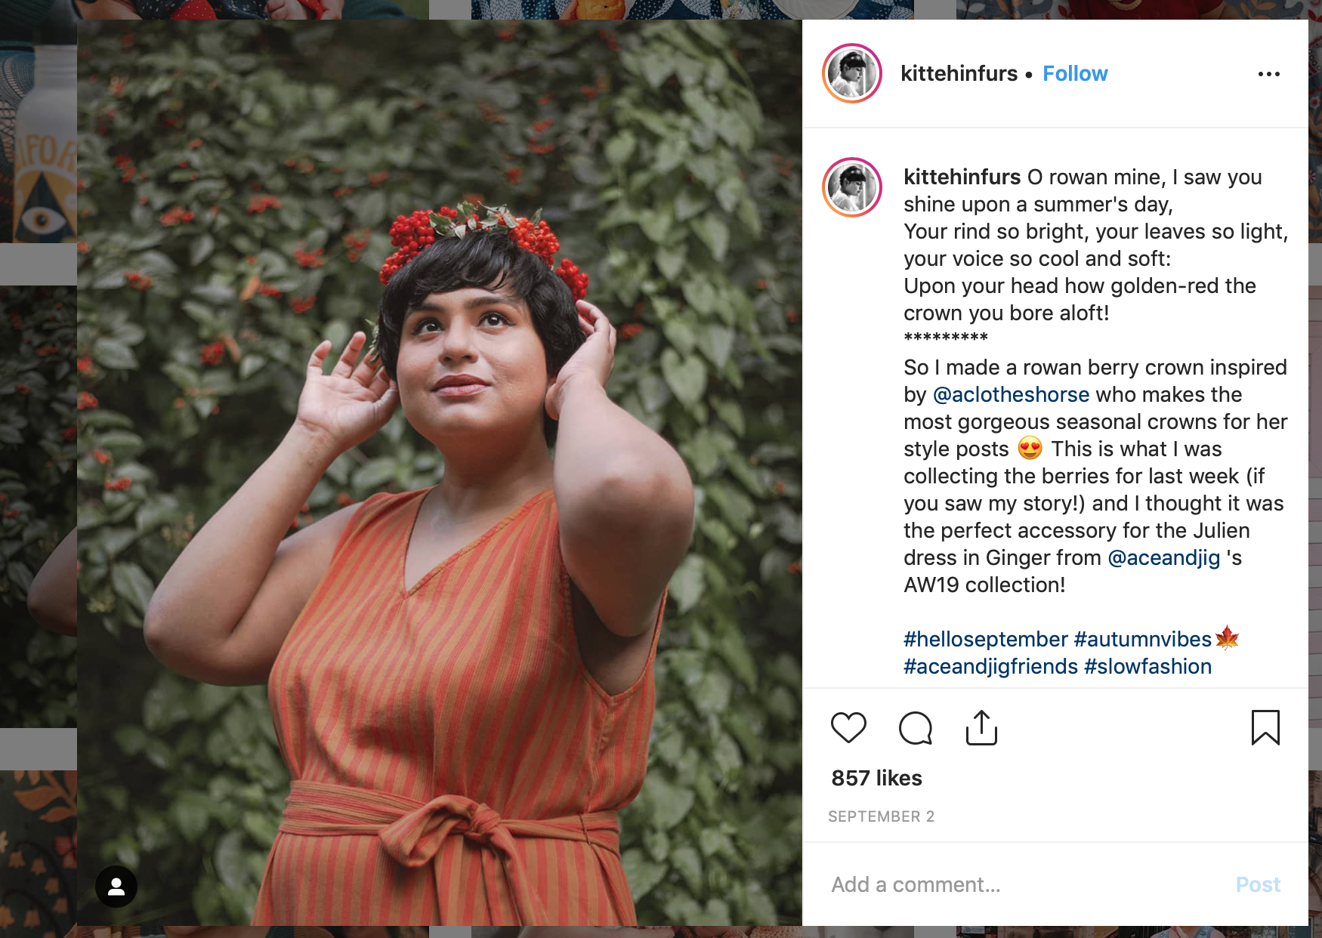Open the three-dot more options menu
Screen dimensions: 1322x938
coord(1268,74)
